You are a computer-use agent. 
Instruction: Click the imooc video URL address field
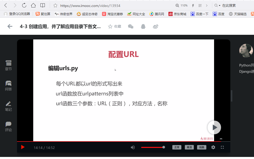90,6
